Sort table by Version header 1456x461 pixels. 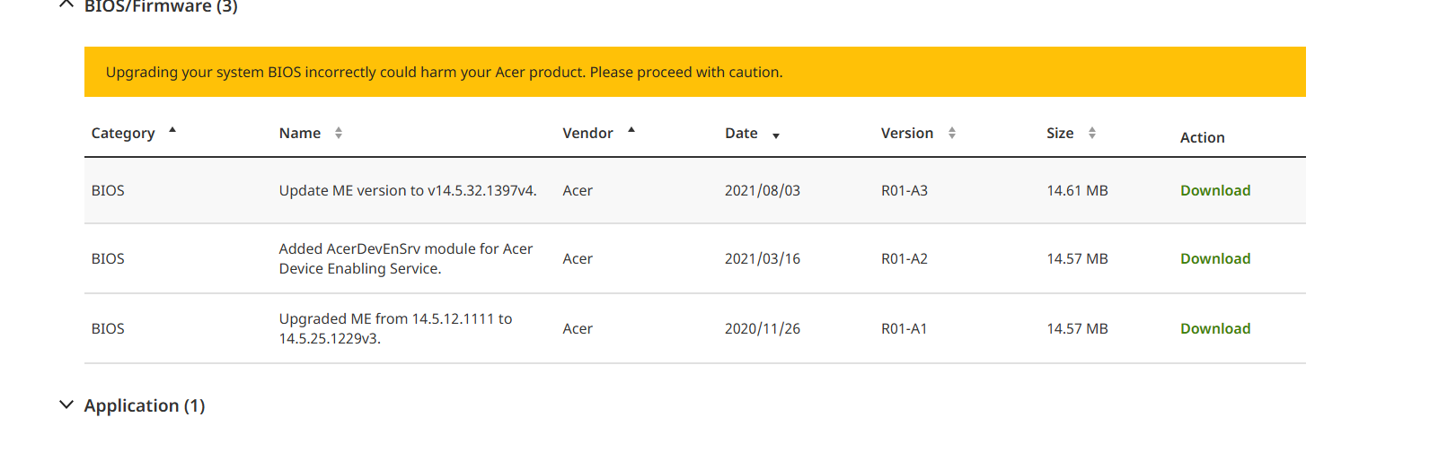tap(906, 133)
